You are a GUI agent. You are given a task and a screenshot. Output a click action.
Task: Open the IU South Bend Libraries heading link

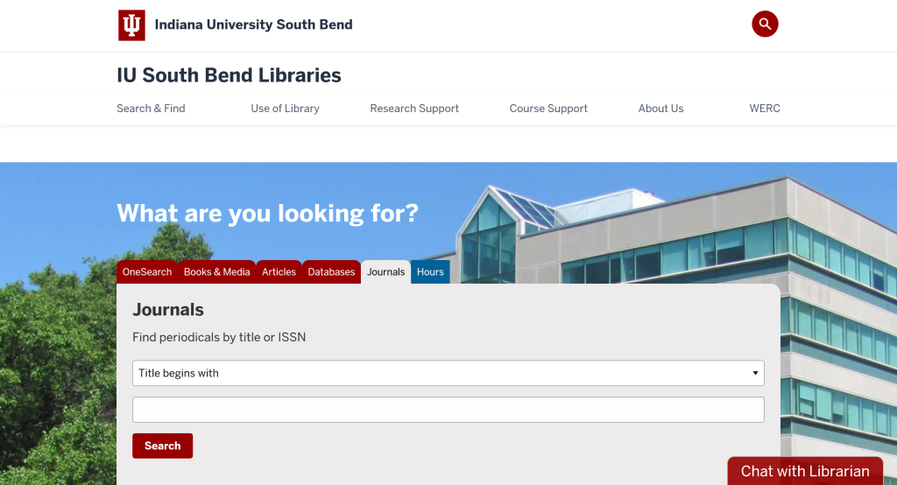229,75
